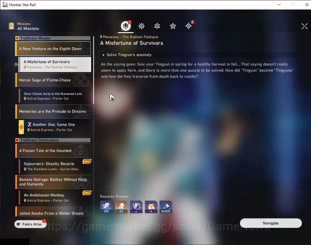
Task: Click the Fate's Atlas planet icon
Action: [18, 224]
